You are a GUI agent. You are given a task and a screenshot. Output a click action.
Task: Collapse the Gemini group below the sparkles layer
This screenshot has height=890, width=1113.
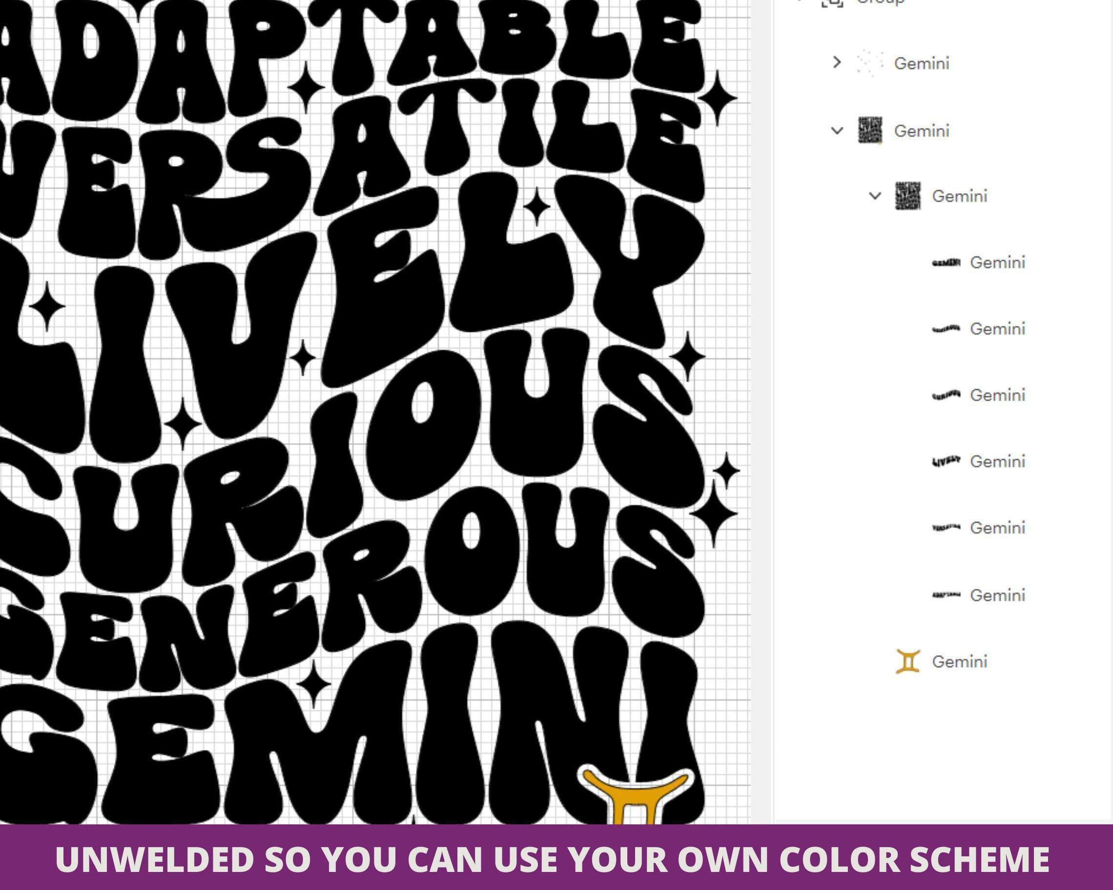[x=837, y=131]
